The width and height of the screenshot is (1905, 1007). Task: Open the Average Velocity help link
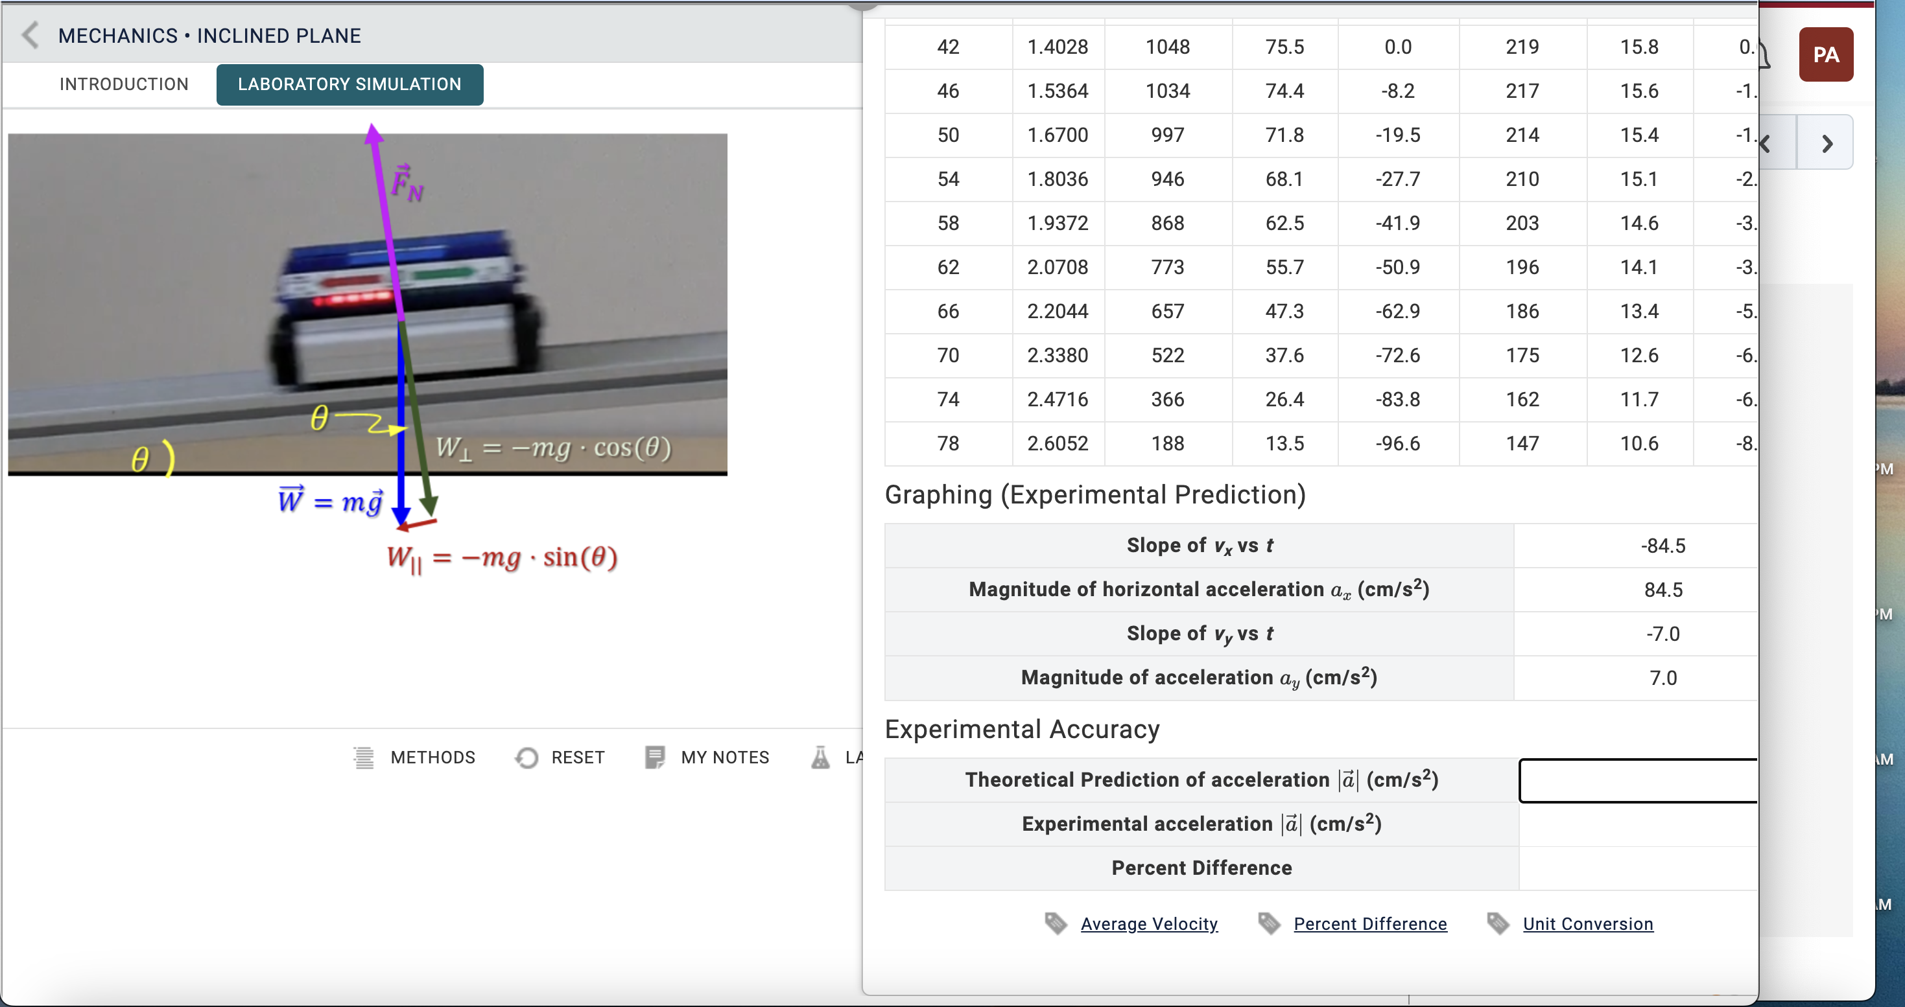(1148, 923)
